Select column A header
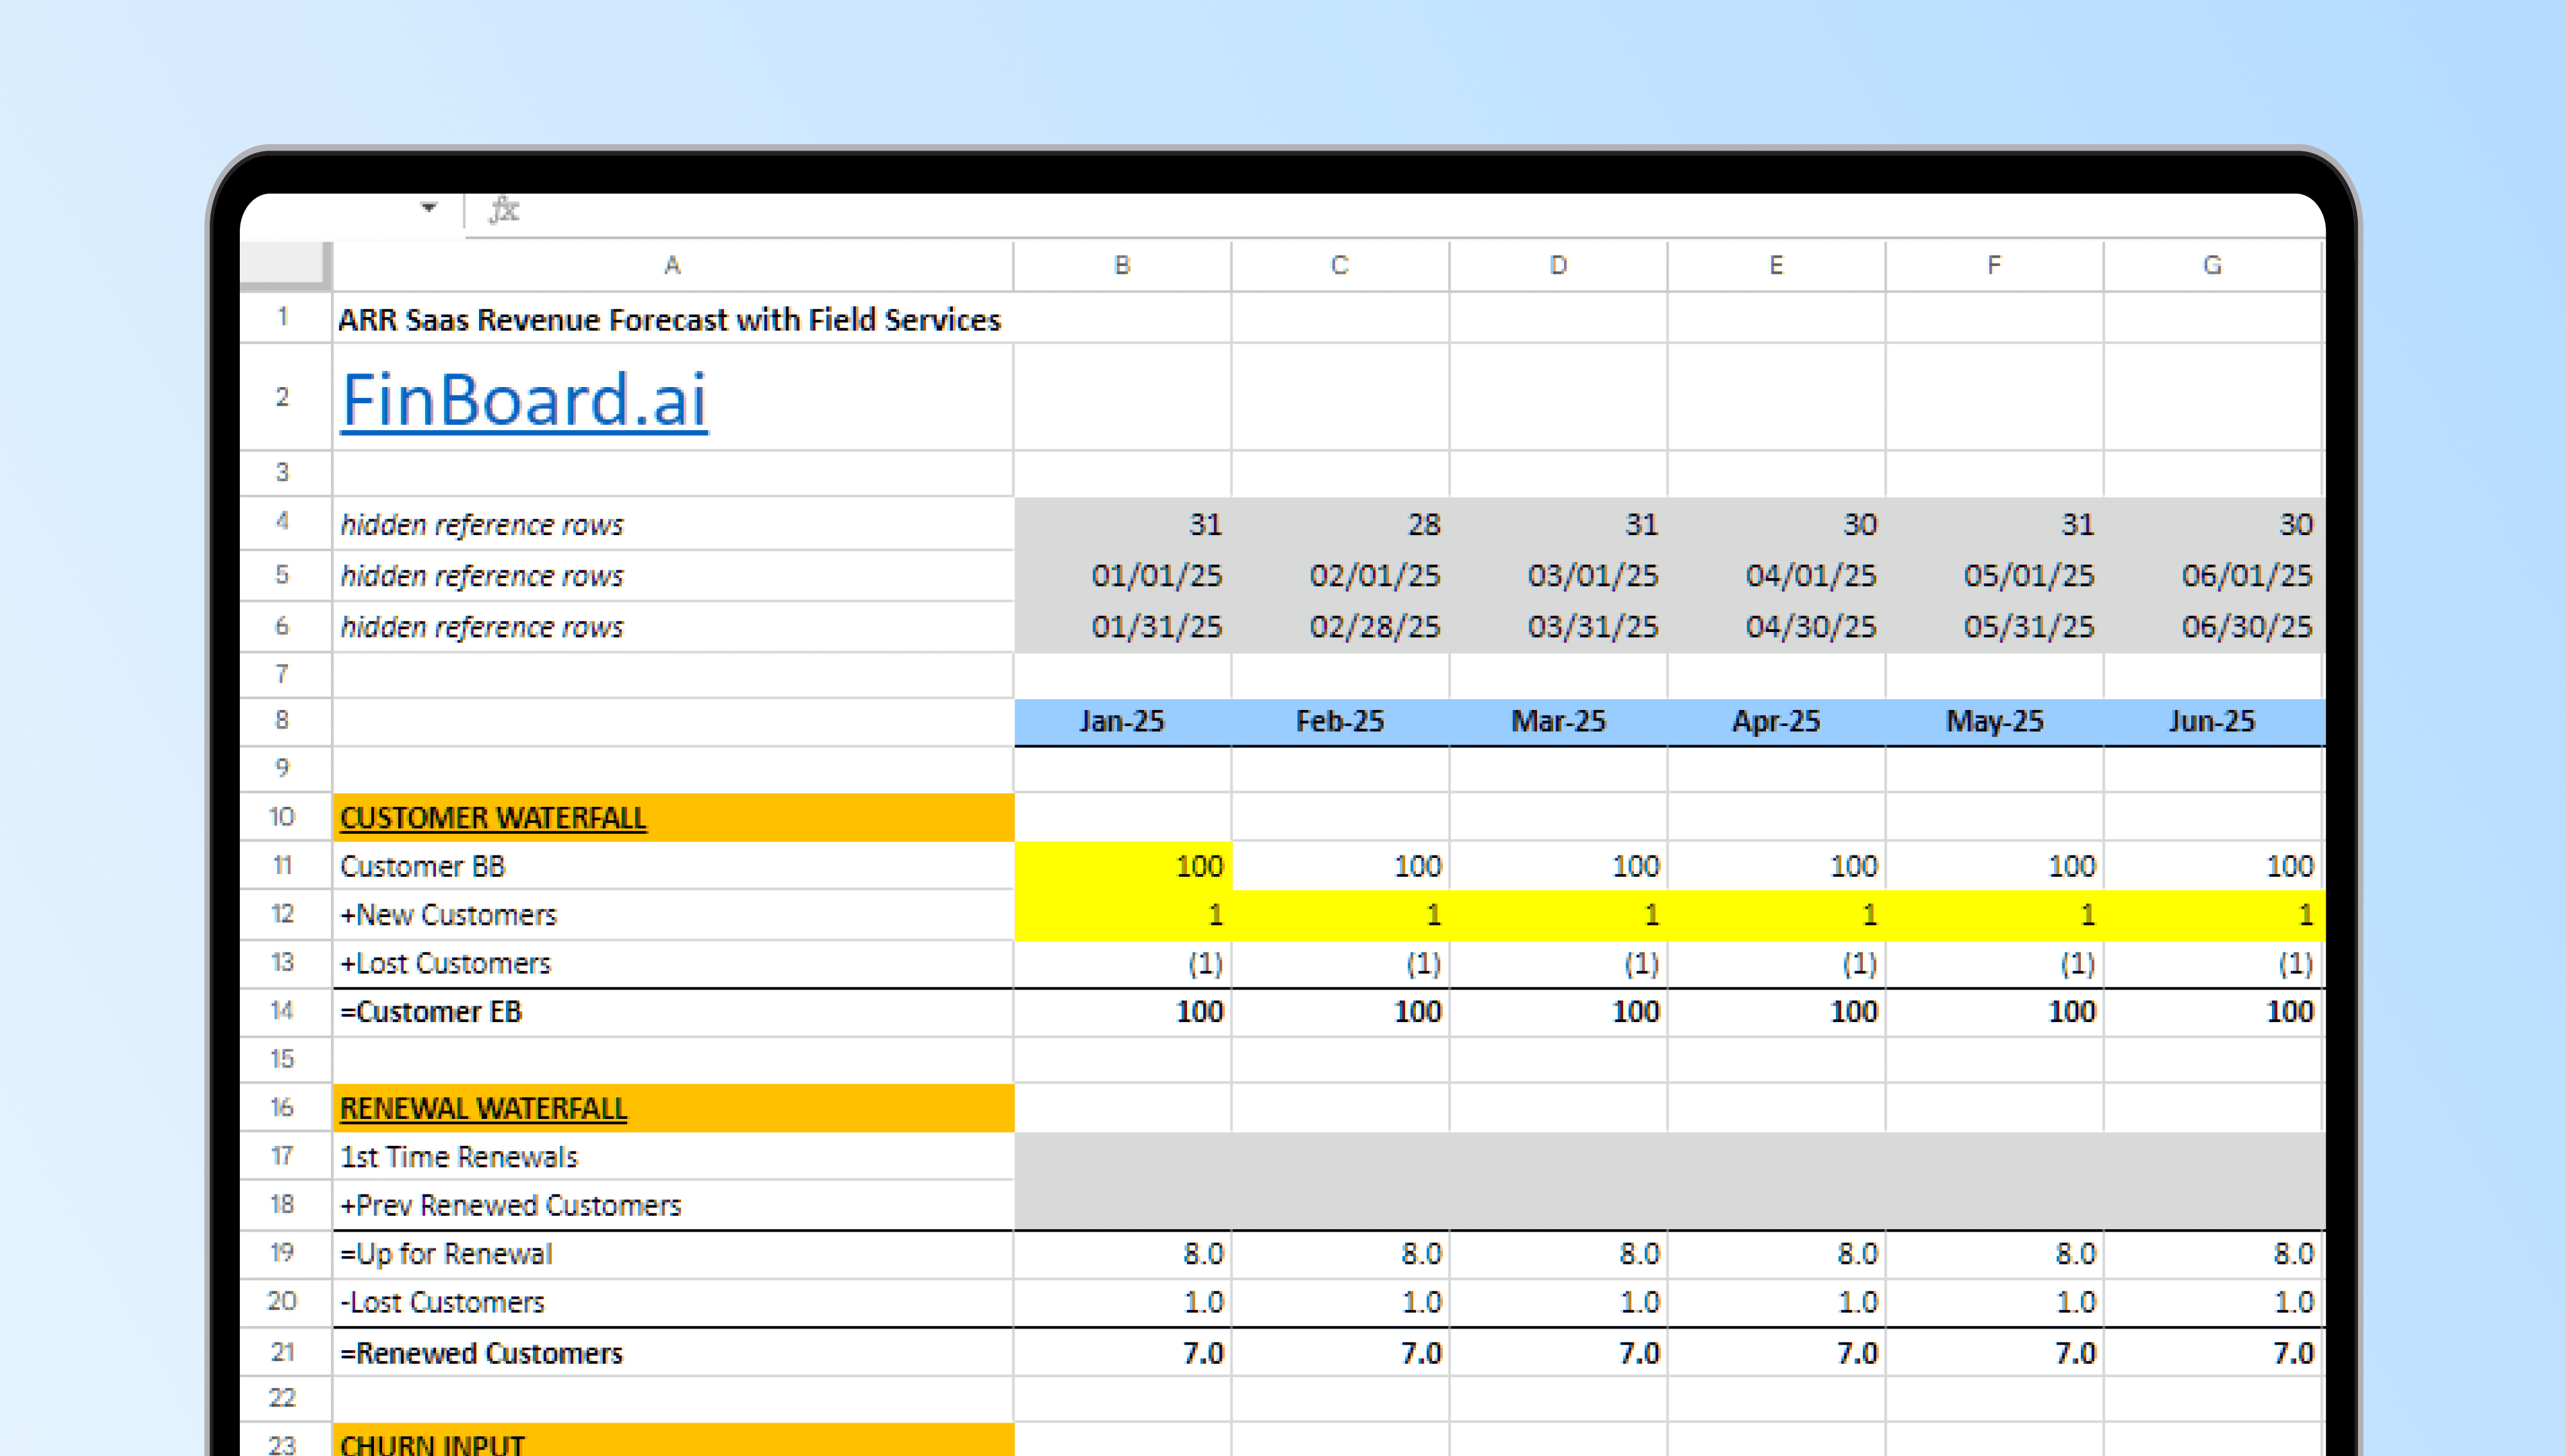The height and width of the screenshot is (1456, 2565). click(x=672, y=265)
